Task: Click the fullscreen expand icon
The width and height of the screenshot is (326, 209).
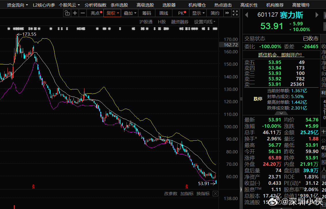Action: [235, 13]
